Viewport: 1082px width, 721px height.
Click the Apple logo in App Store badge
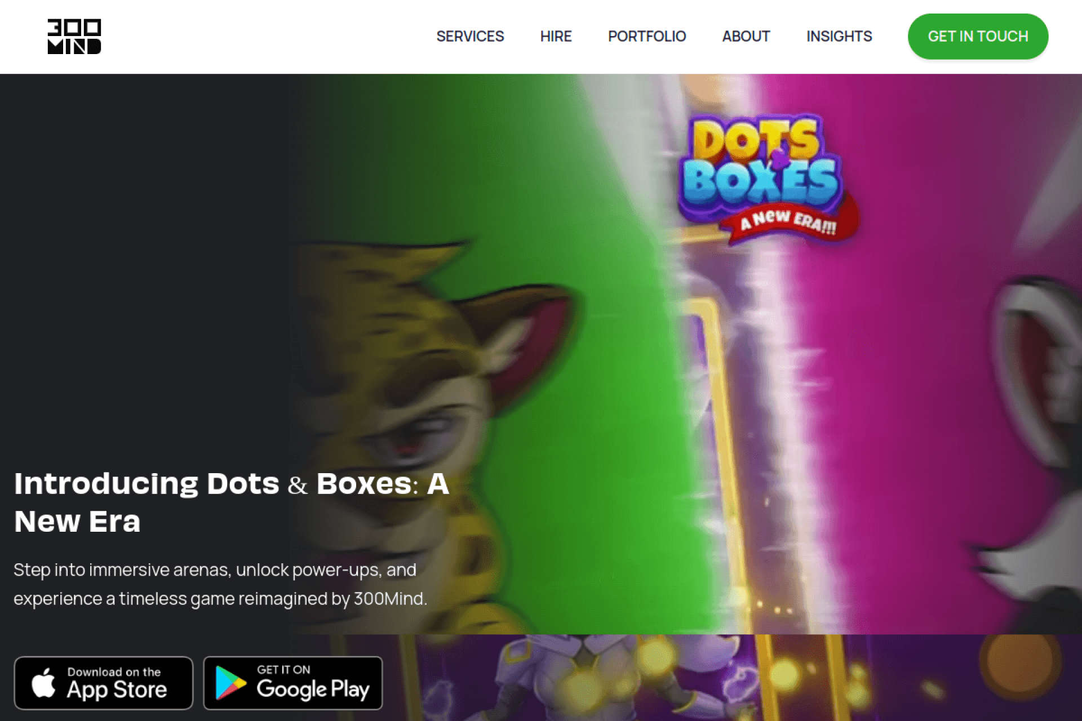click(x=43, y=683)
